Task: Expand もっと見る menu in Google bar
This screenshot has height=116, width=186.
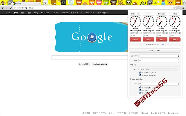Action: pyautogui.click(x=103, y=12)
